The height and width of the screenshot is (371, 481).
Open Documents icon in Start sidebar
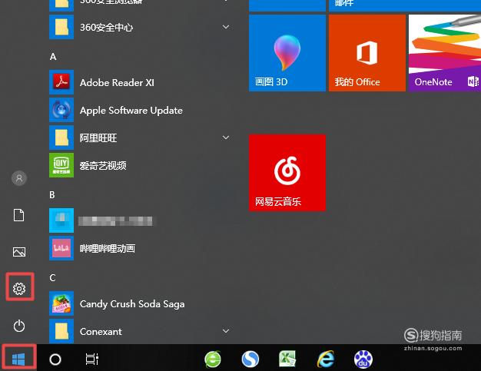pos(18,215)
